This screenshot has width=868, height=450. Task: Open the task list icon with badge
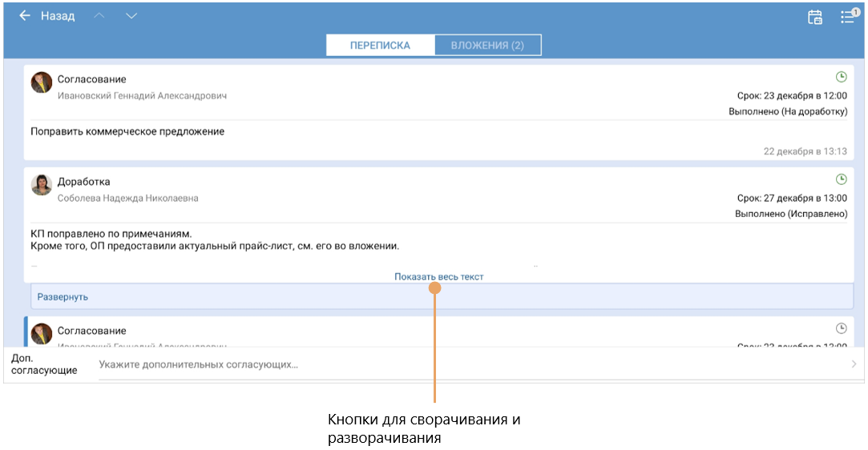(847, 16)
